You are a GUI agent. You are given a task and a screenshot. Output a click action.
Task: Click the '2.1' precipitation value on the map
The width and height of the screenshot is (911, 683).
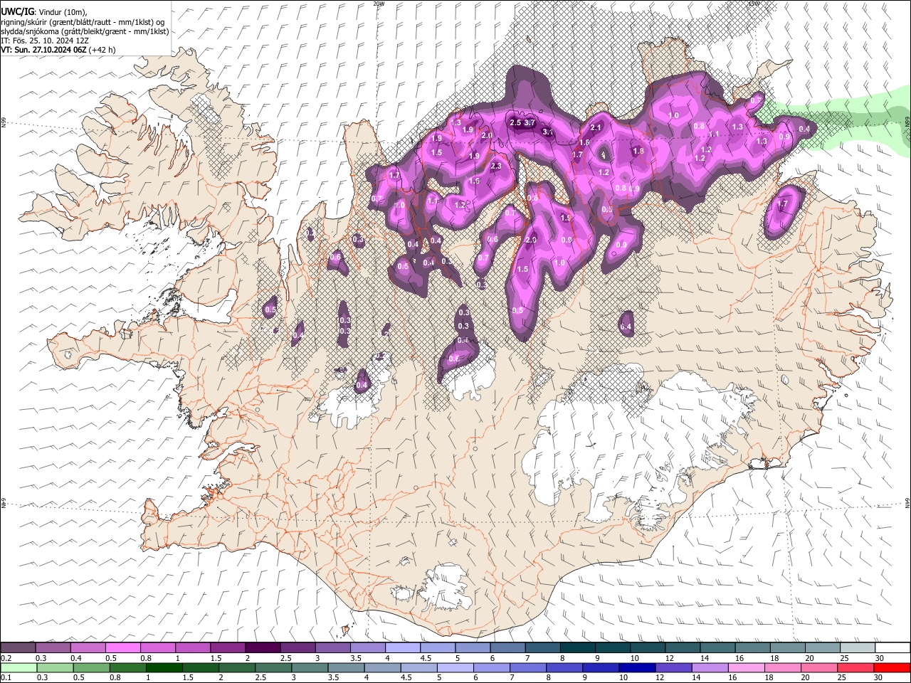[x=596, y=128]
